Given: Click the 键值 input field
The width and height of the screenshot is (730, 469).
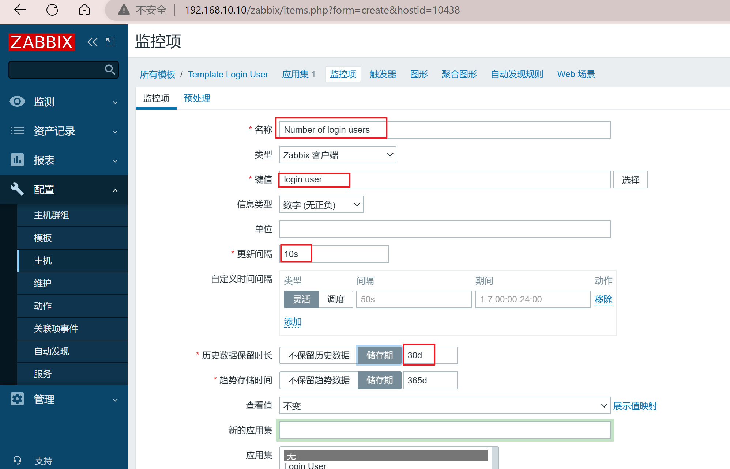Looking at the screenshot, I should tap(445, 179).
